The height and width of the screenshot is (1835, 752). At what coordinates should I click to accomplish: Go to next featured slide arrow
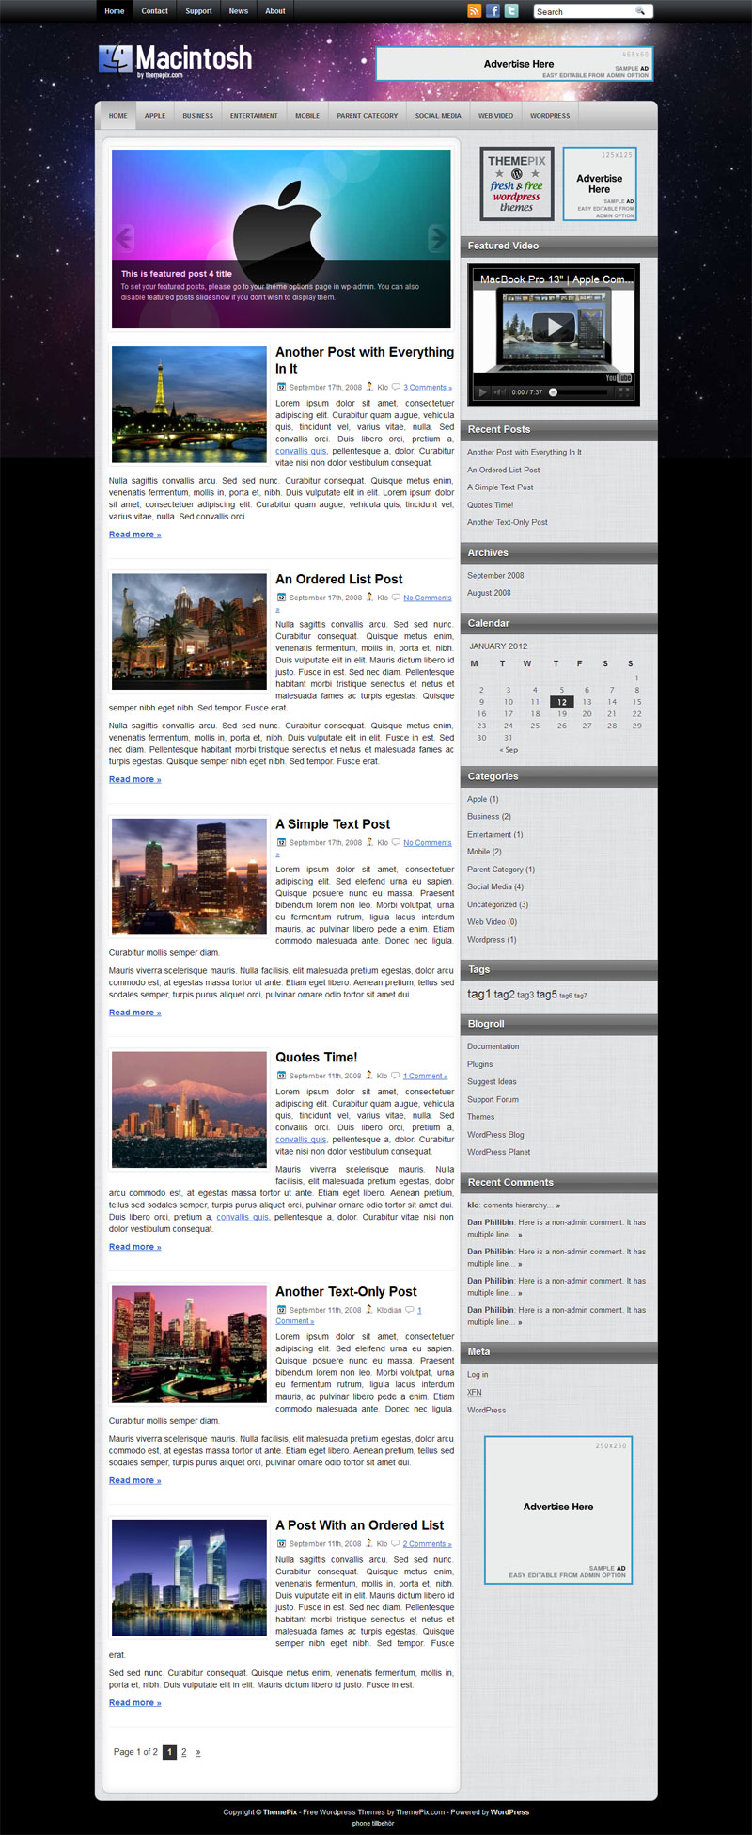point(438,238)
